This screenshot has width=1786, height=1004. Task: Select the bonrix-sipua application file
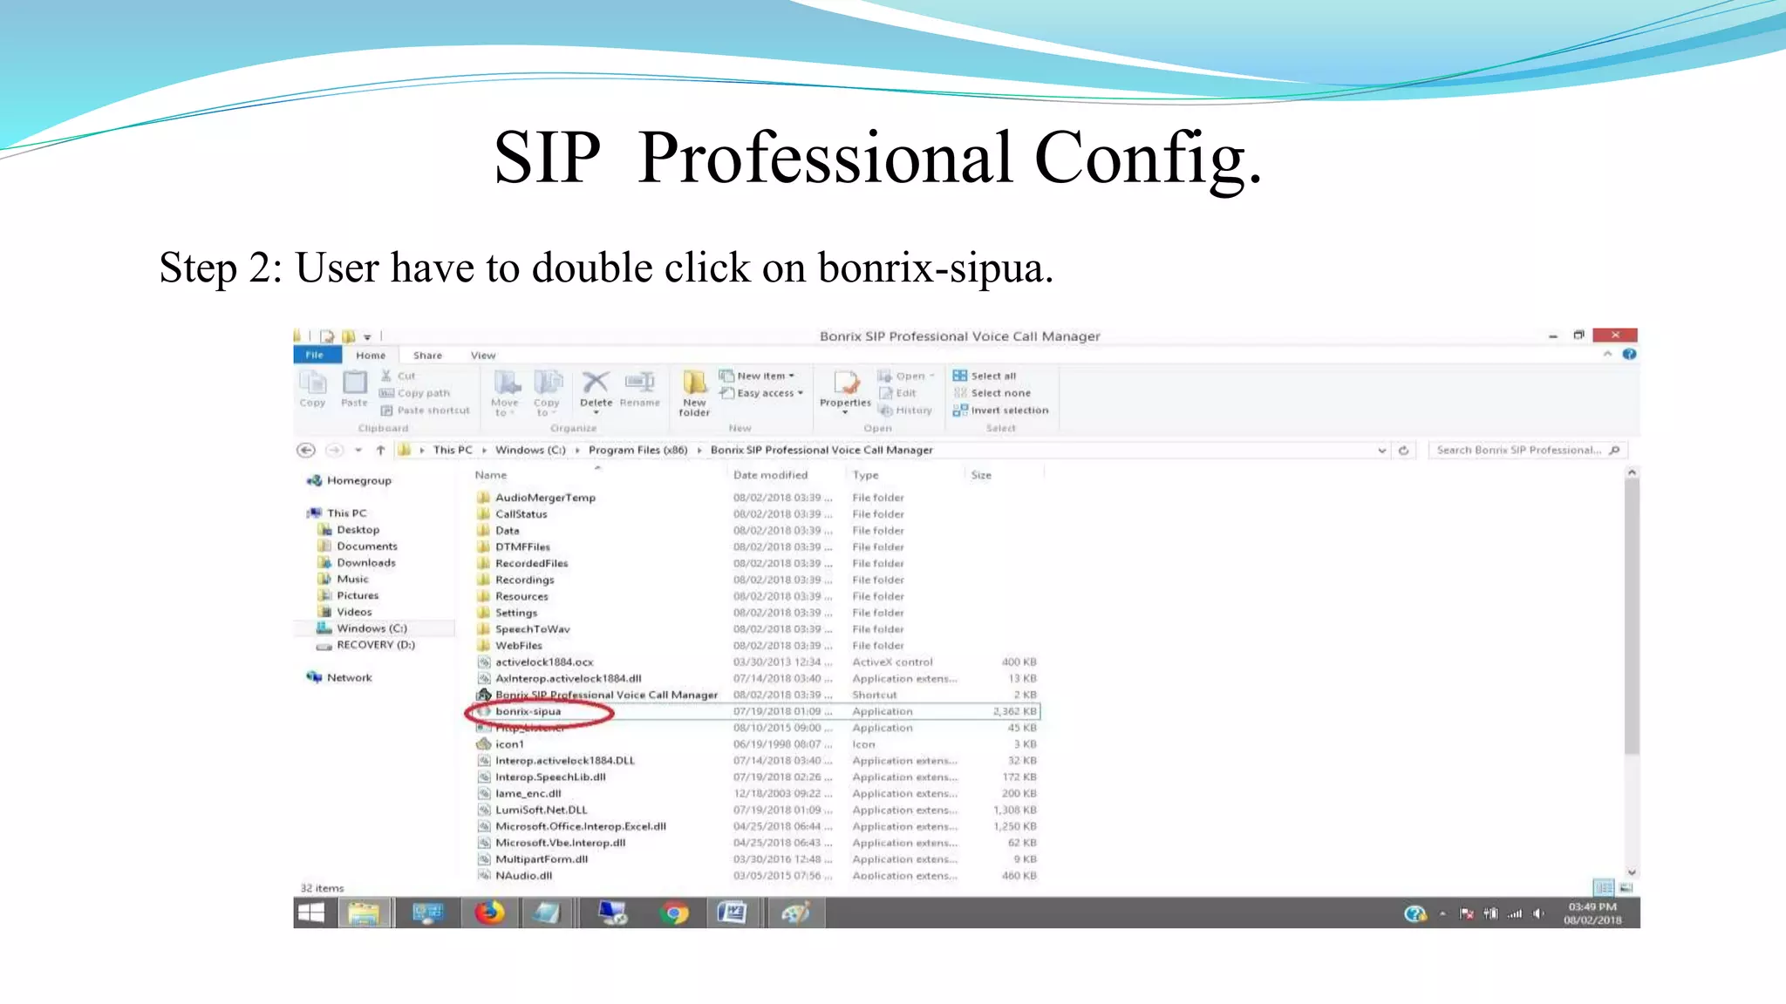click(757, 711)
